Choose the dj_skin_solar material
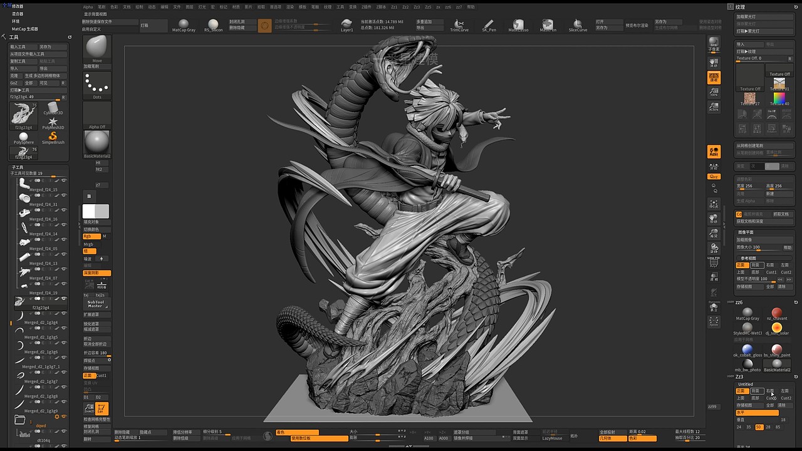Image resolution: width=802 pixels, height=451 pixels. coord(777,328)
